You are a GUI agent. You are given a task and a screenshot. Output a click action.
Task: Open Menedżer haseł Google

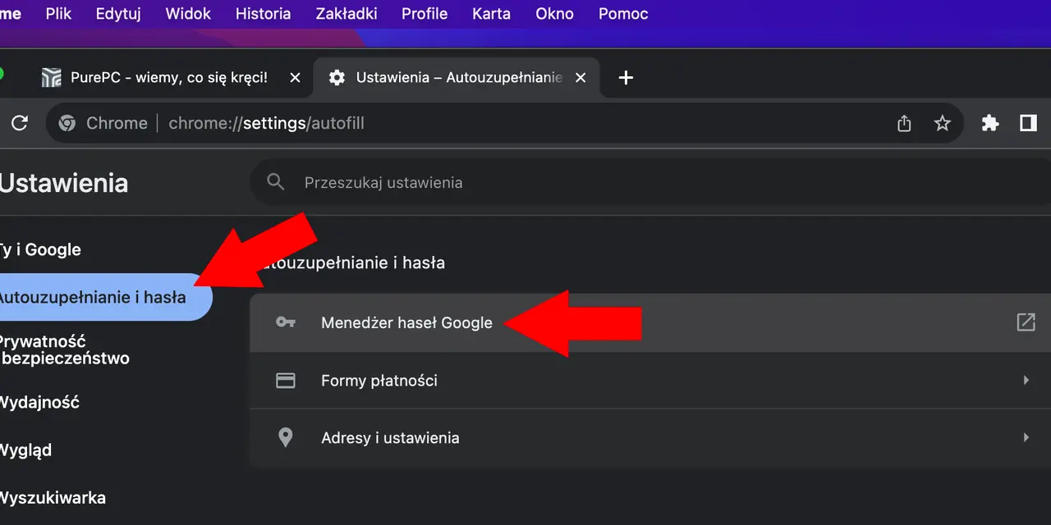click(650, 322)
